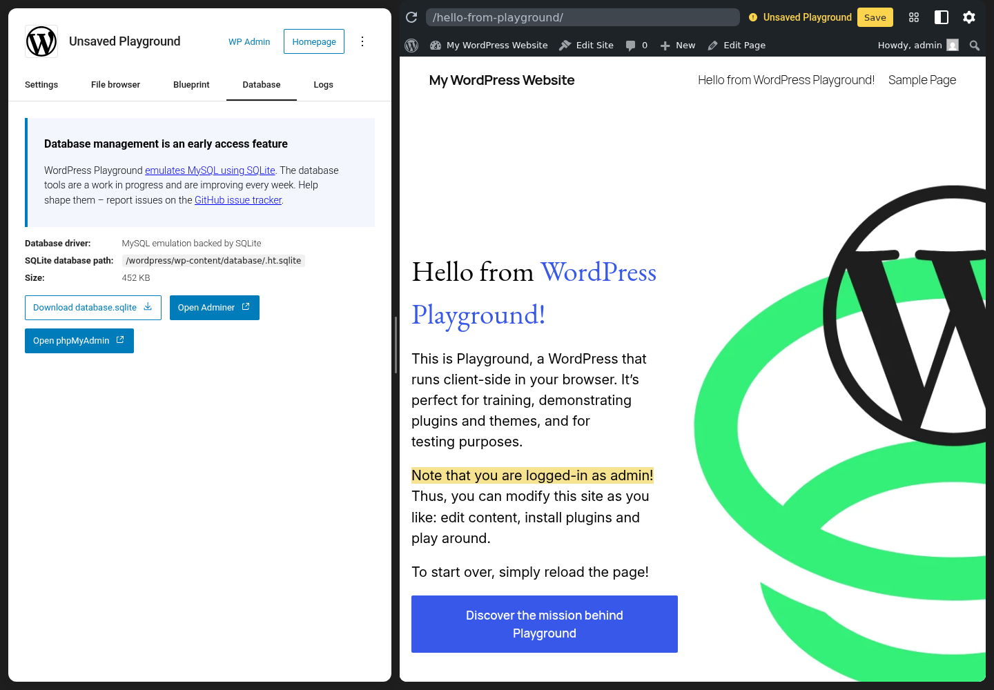Viewport: 994px width, 690px height.
Task: Click the Edit Site brush icon
Action: [565, 46]
